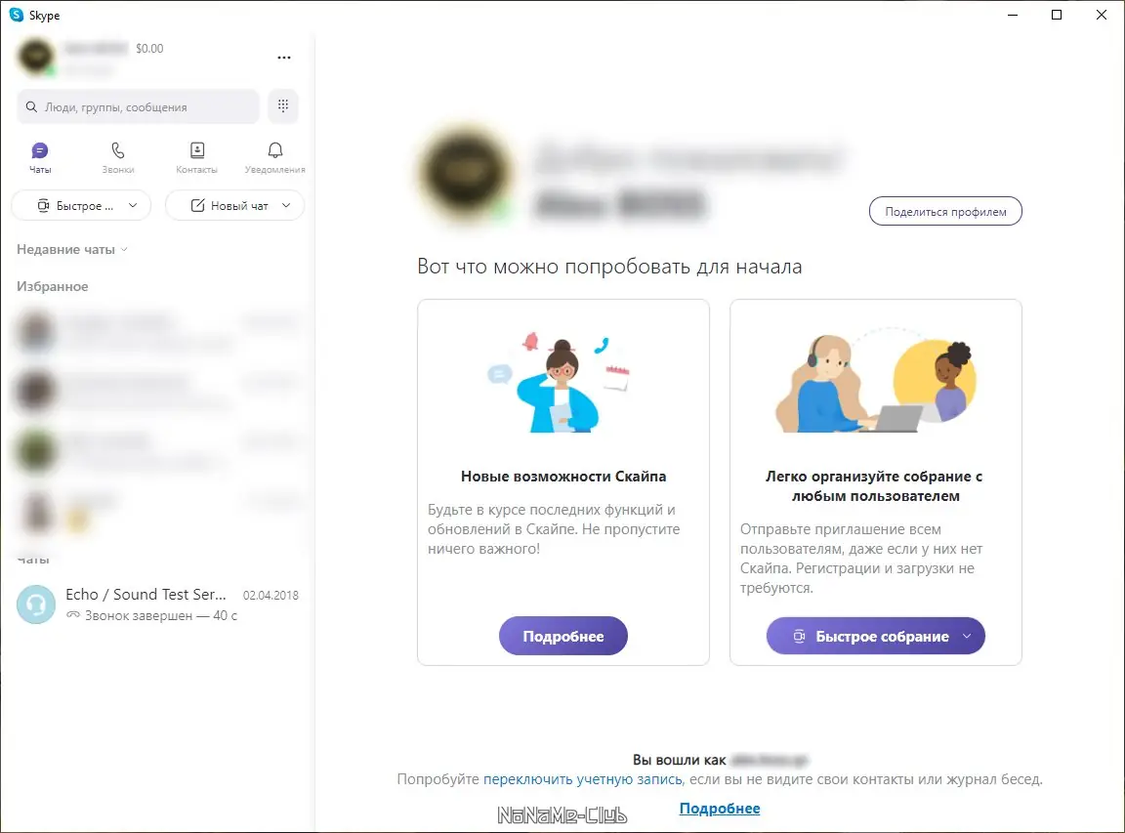Start Быстрое собрание from the card

pos(875,636)
